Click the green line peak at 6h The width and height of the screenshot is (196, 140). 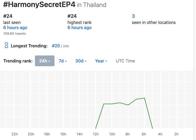click(x=144, y=98)
